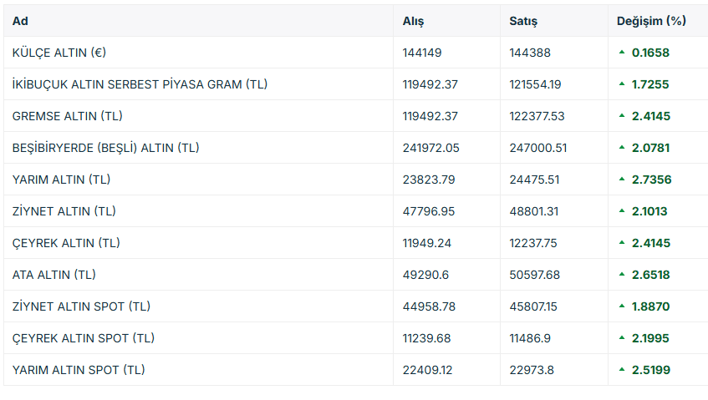Click the Değişim (%) column header

click(x=651, y=21)
